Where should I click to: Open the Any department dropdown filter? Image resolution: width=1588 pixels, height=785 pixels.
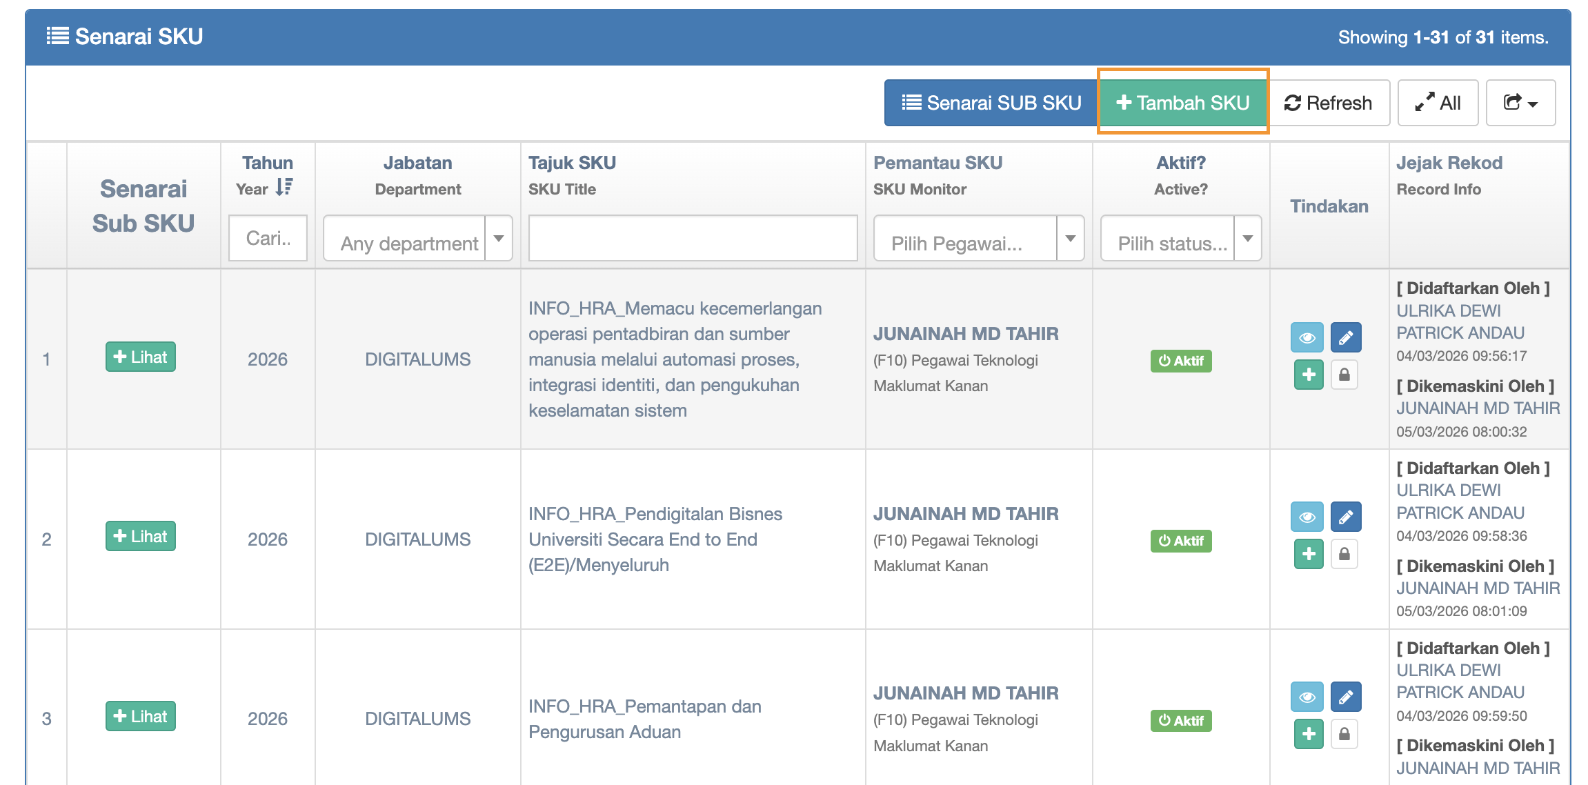tap(417, 239)
